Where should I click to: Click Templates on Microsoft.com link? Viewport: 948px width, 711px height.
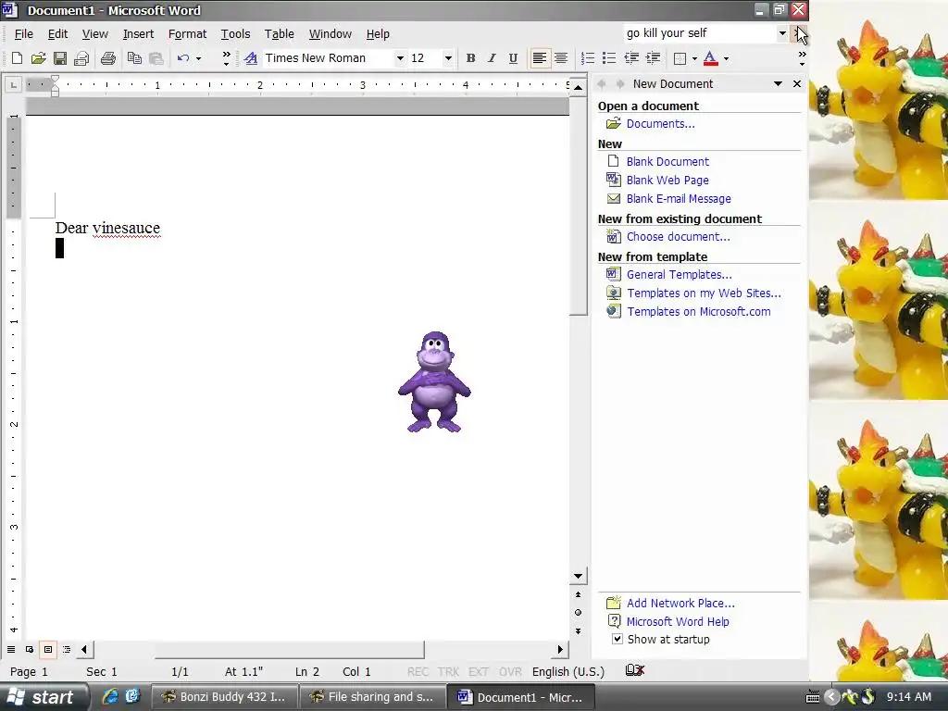698,311
